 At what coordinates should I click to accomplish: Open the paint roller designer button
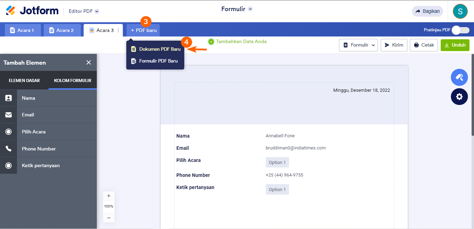(459, 77)
